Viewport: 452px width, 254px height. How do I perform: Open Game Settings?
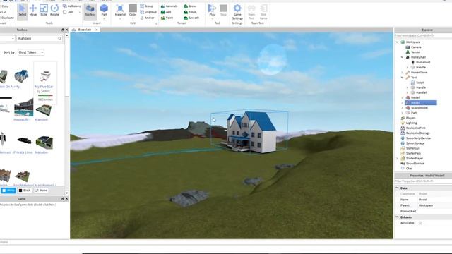pyautogui.click(x=237, y=11)
